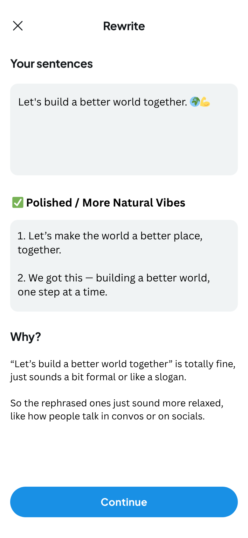This screenshot has width=248, height=538.
Task: Click the 'Rewrite' page title
Action: coord(124,26)
